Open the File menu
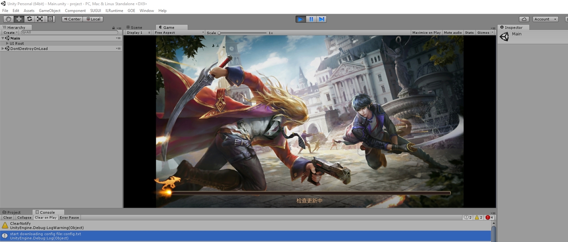The image size is (568, 242). tap(5, 11)
